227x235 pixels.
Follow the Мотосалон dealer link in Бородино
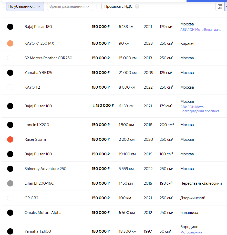191,232
